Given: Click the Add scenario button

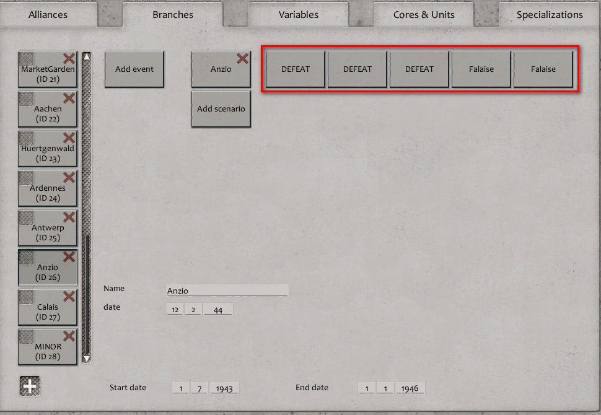Looking at the screenshot, I should click(221, 108).
